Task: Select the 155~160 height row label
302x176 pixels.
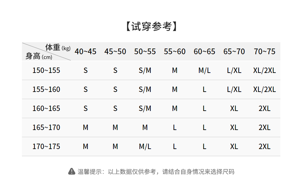Action: [x=46, y=89]
